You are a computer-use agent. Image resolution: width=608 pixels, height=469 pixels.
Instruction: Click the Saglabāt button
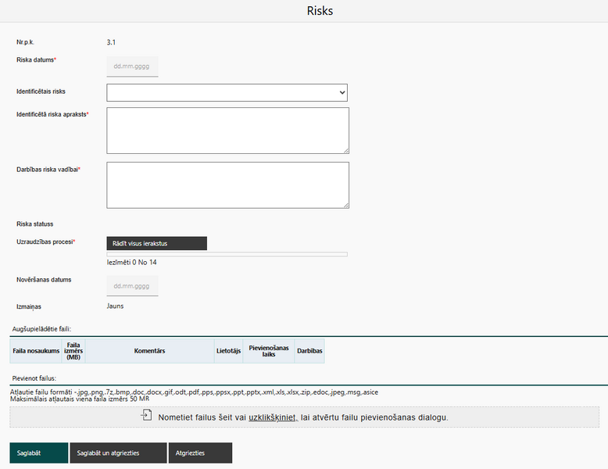click(38, 453)
